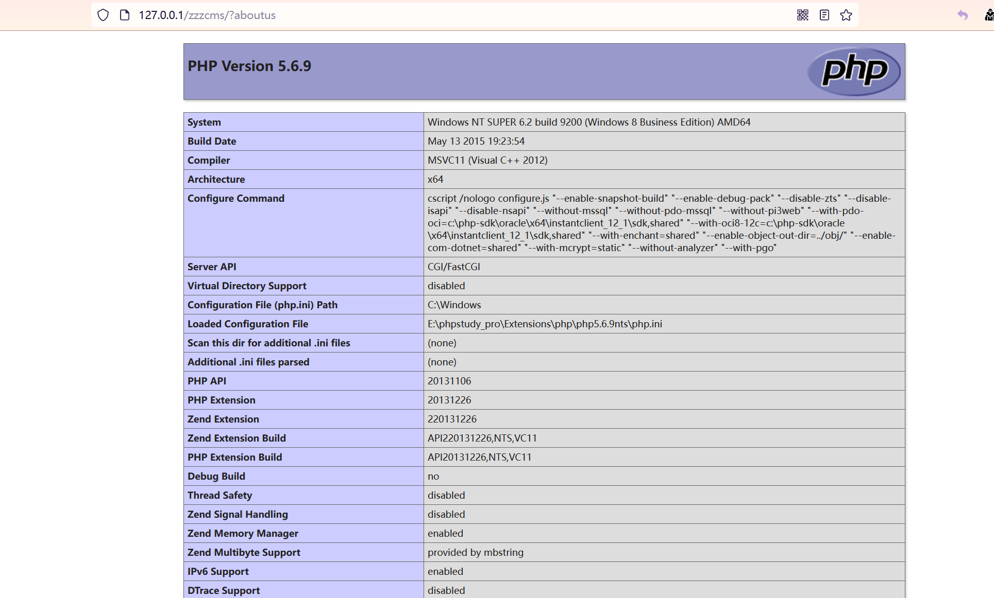Open the hooded-figure browser extension
Screen dimensions: 994x598
988,15
